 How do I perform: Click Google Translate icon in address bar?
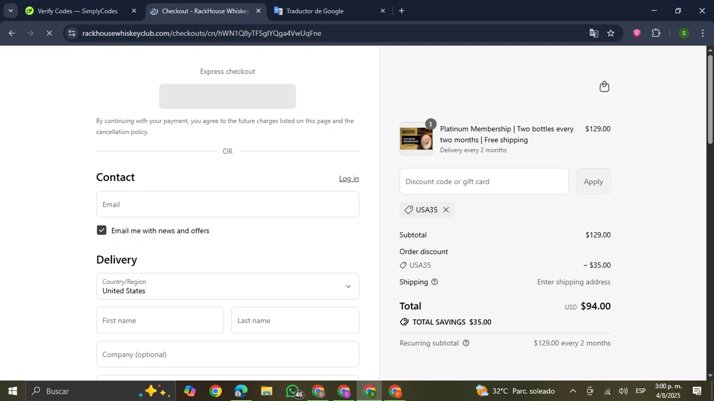click(594, 33)
